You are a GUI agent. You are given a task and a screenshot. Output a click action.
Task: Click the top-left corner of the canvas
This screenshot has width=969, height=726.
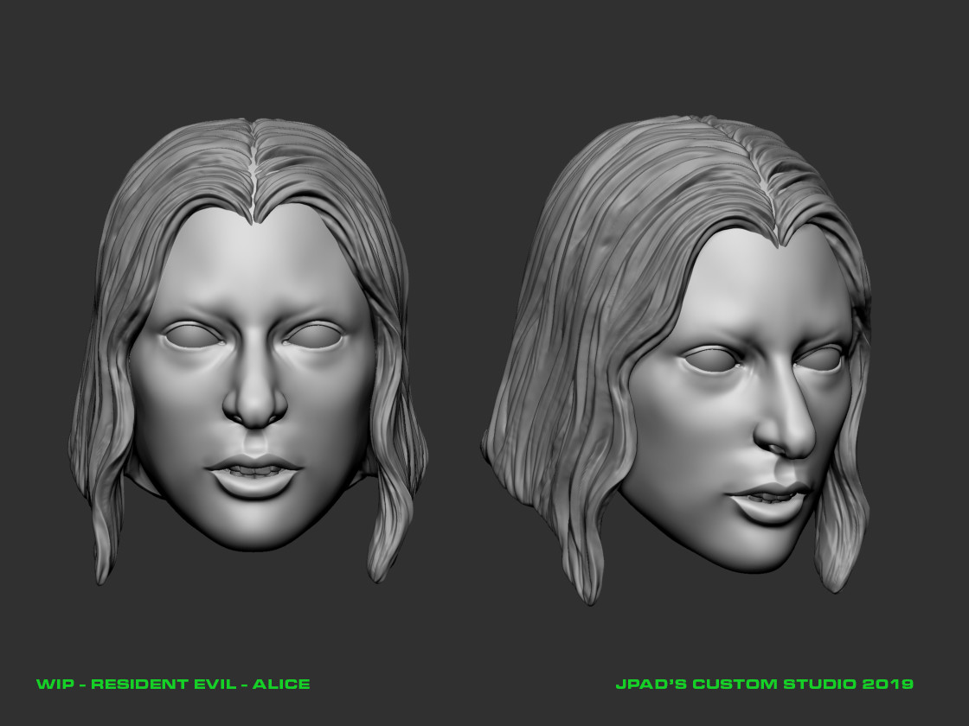point(17,17)
